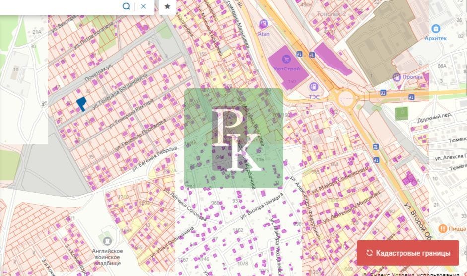Open the Atan gas station icon

pyautogui.click(x=264, y=23)
